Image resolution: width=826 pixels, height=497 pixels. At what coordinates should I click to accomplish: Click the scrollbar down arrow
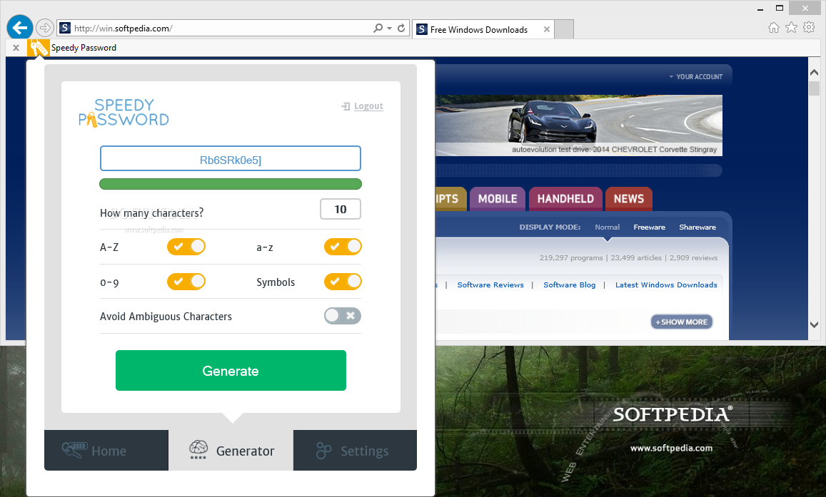coord(815,324)
